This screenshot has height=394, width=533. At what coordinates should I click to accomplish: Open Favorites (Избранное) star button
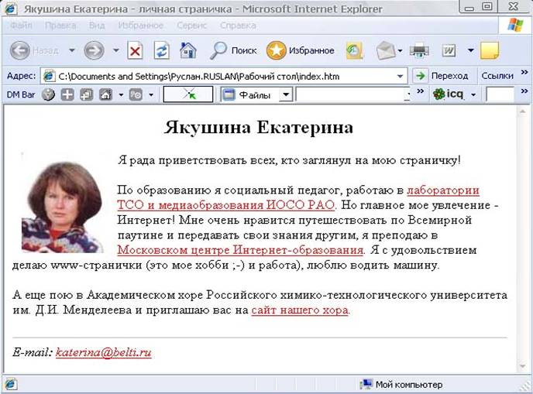276,50
